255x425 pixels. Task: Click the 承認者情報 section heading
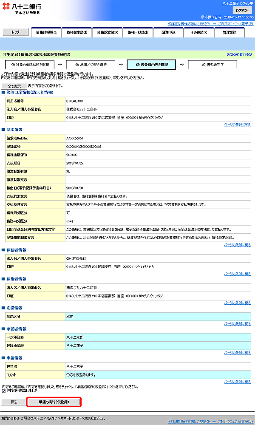coord(17,329)
